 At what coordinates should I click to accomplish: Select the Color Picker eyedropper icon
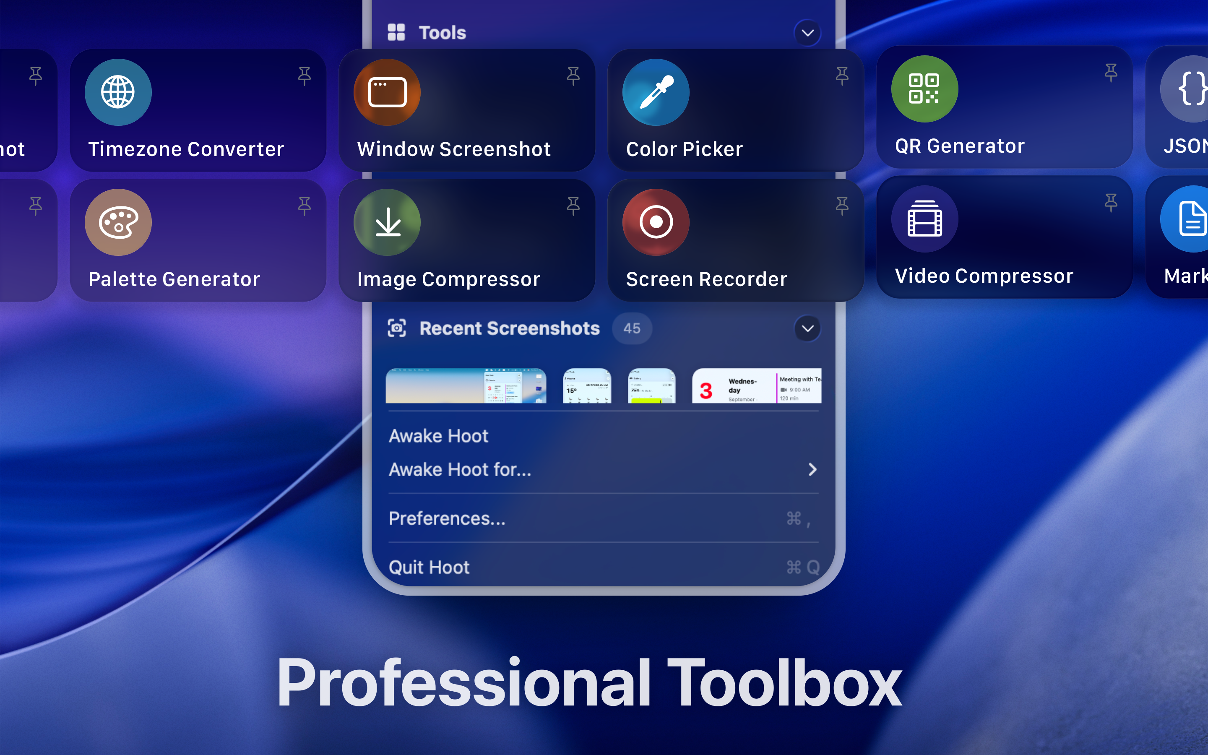(x=656, y=92)
